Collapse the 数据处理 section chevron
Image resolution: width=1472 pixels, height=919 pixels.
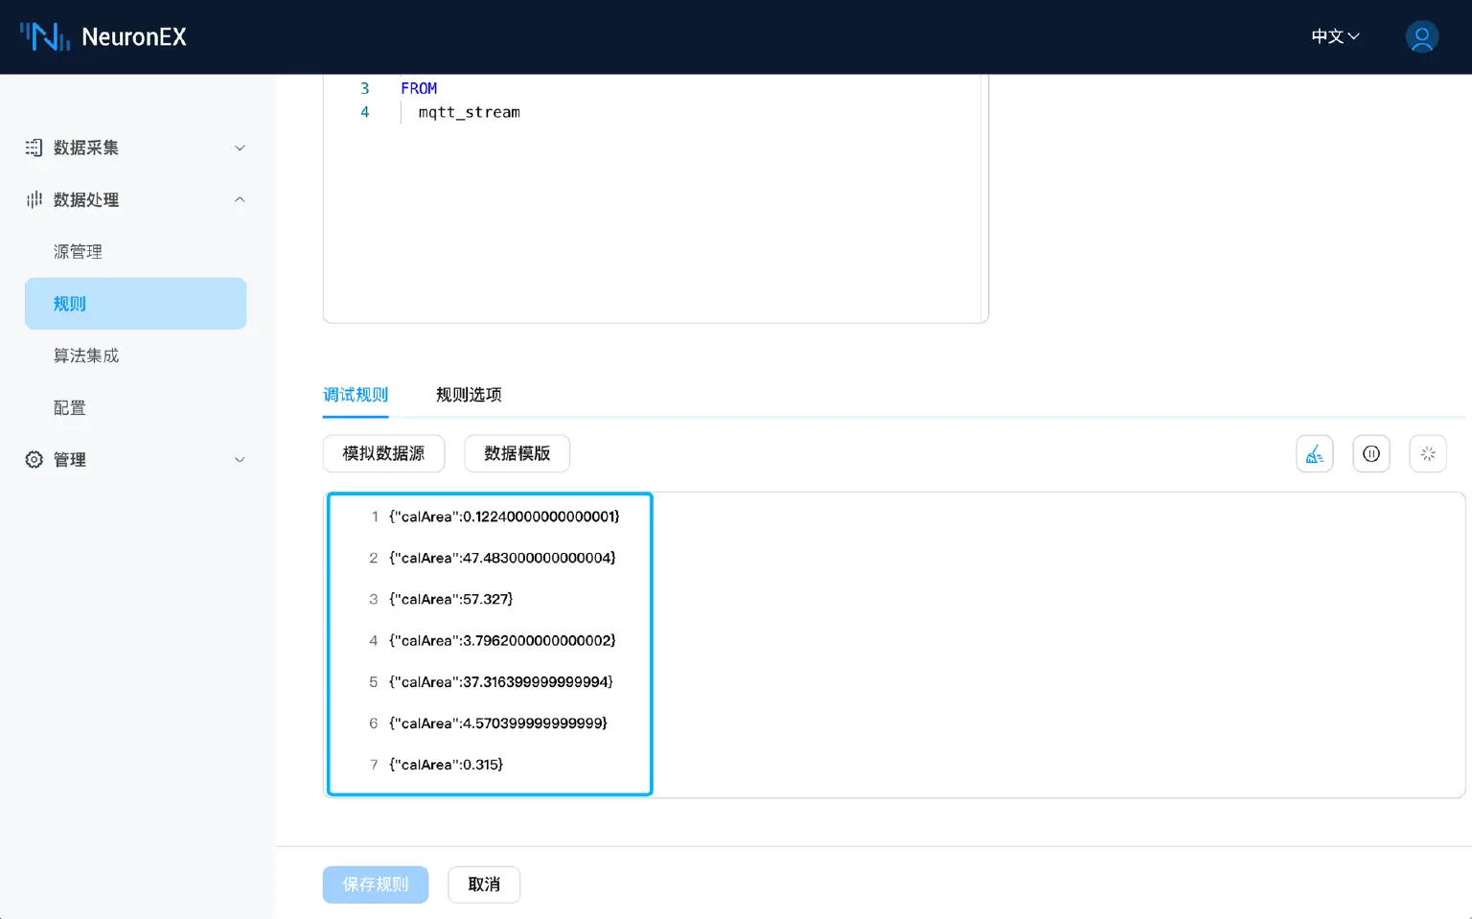[240, 199]
